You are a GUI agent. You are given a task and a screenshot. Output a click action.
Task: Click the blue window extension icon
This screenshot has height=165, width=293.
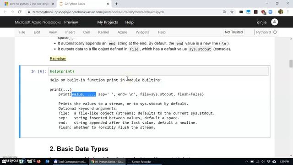point(248,12)
